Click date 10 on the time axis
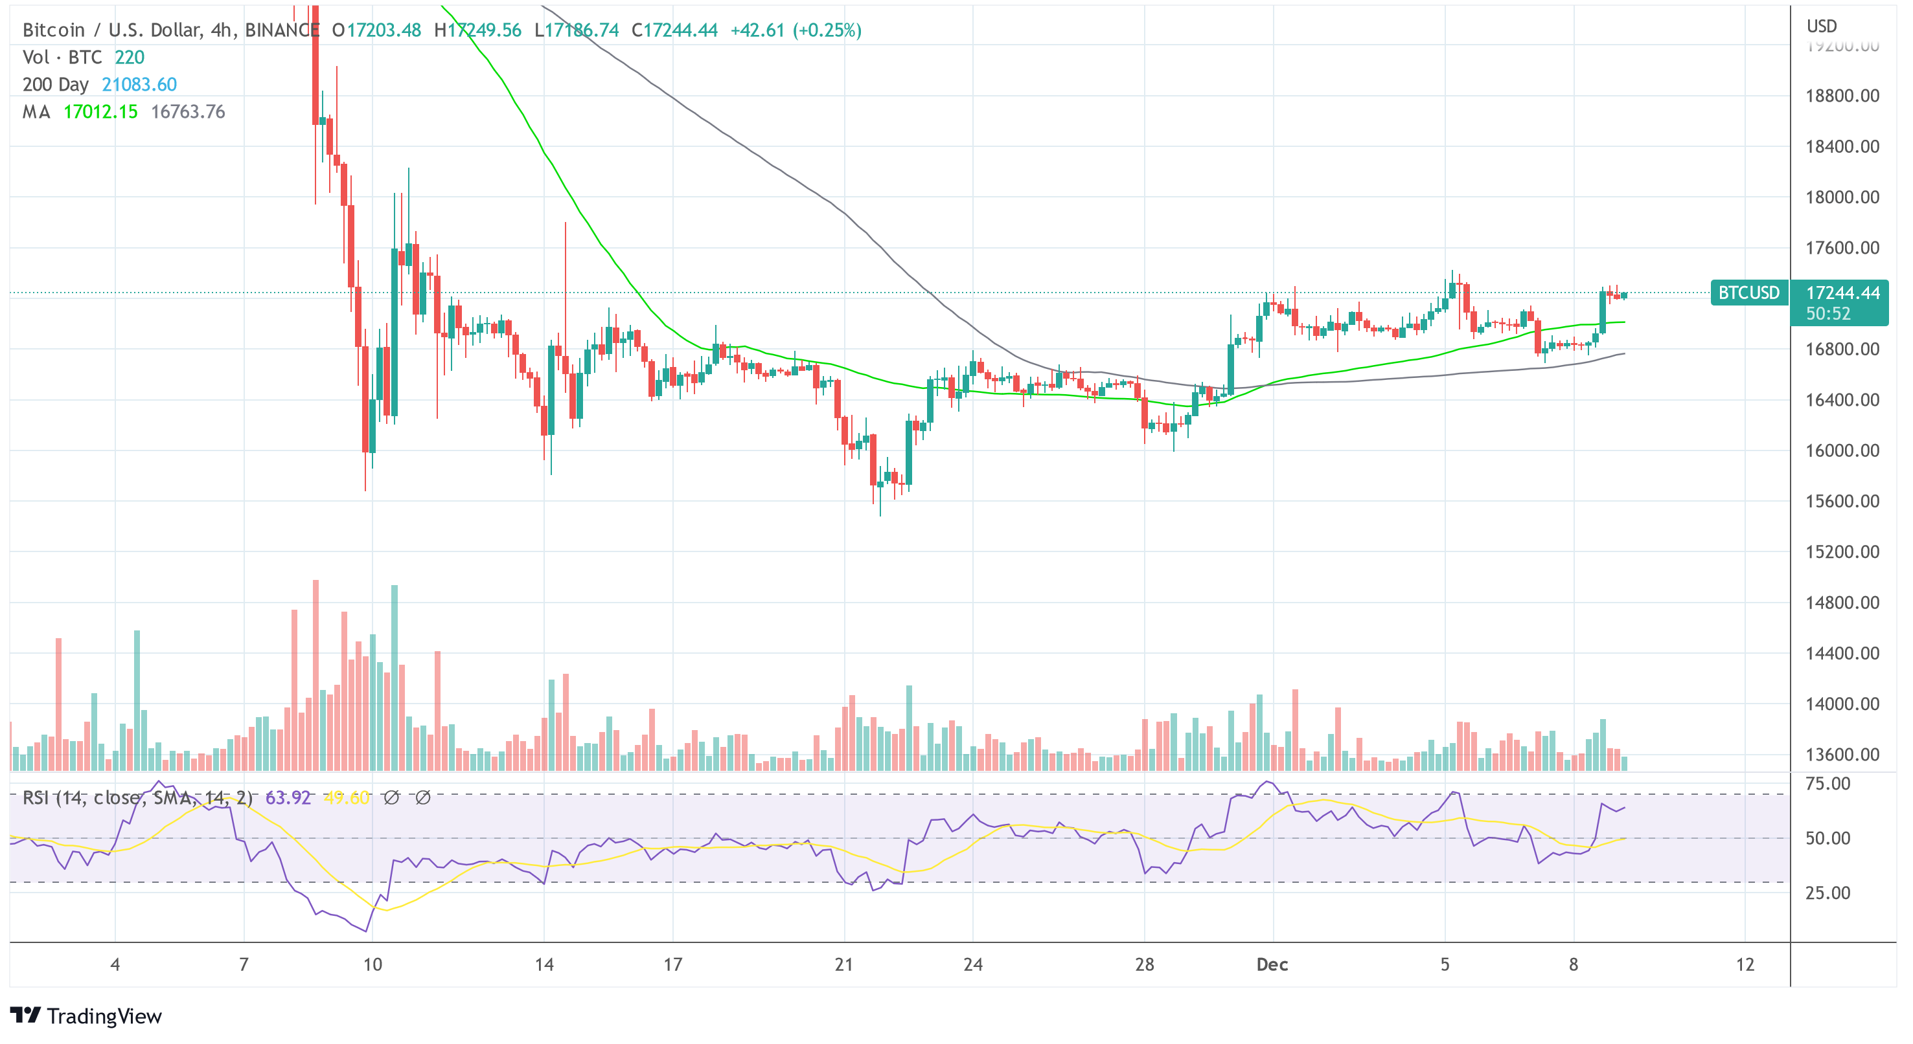Image resolution: width=1913 pixels, height=1044 pixels. 372,964
